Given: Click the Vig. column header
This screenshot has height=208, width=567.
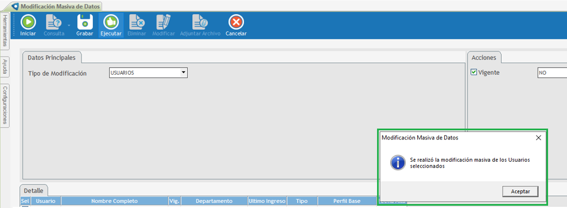Looking at the screenshot, I should [x=174, y=201].
